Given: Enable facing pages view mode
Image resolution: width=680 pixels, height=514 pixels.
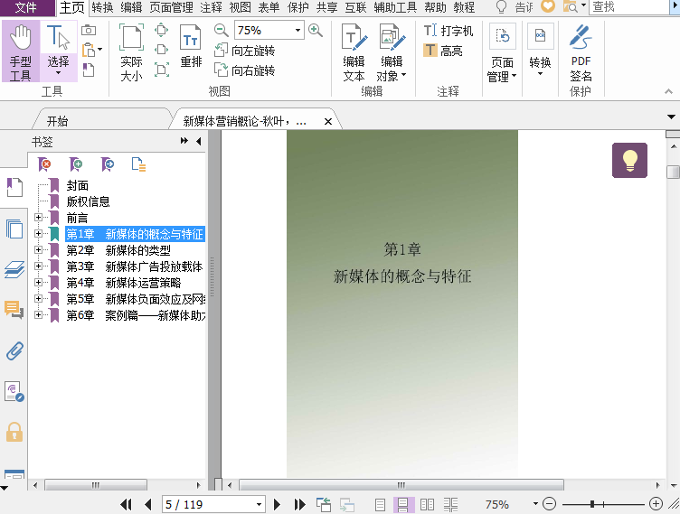Looking at the screenshot, I should pyautogui.click(x=427, y=504).
